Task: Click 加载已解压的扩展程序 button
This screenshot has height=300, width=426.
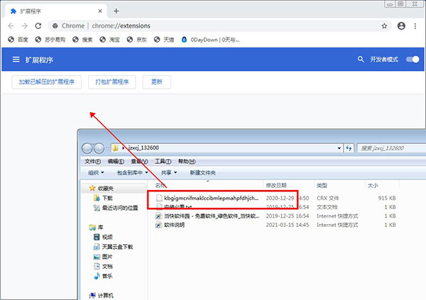Action: click(48, 82)
